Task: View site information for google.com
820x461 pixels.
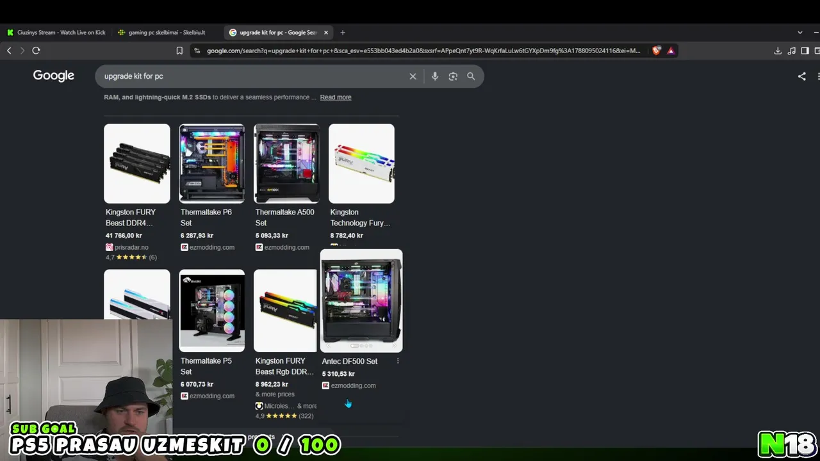Action: click(x=197, y=51)
